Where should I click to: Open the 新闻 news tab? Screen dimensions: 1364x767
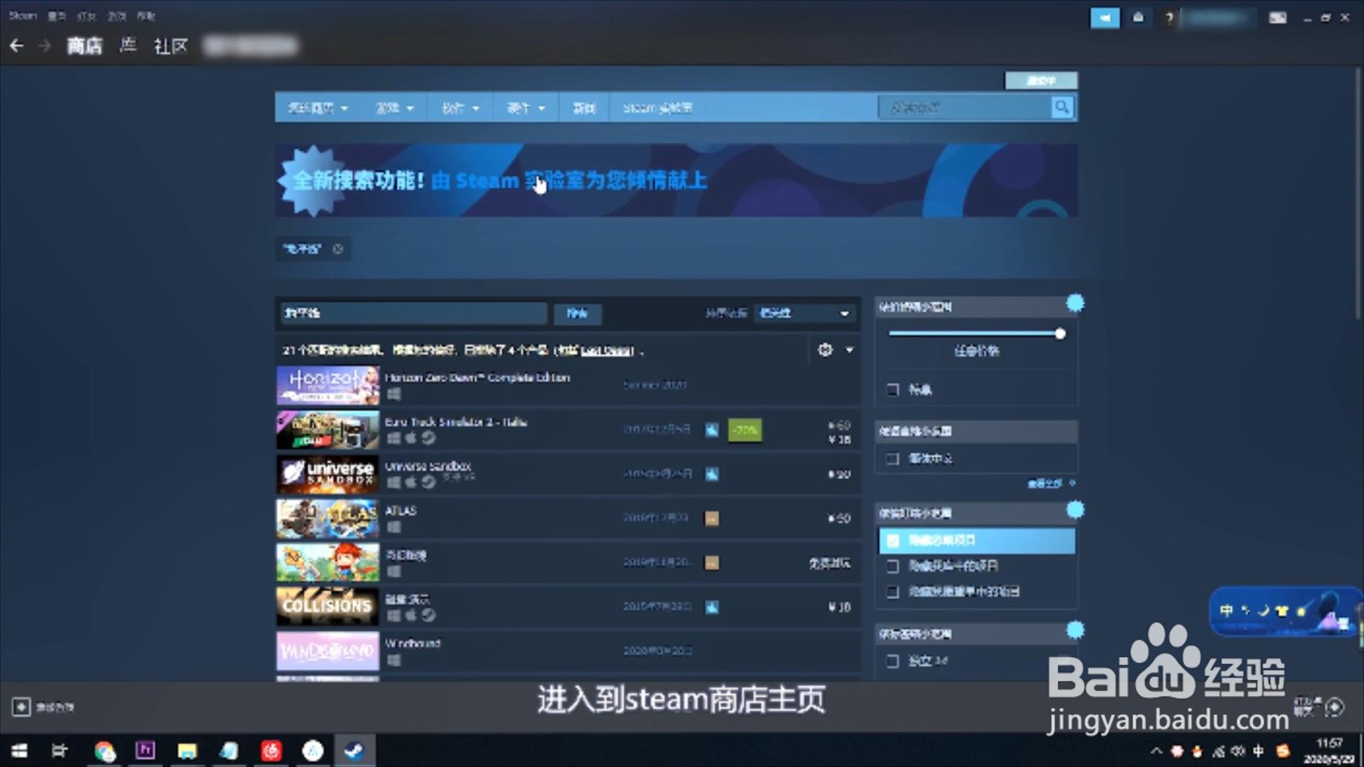[x=584, y=108]
